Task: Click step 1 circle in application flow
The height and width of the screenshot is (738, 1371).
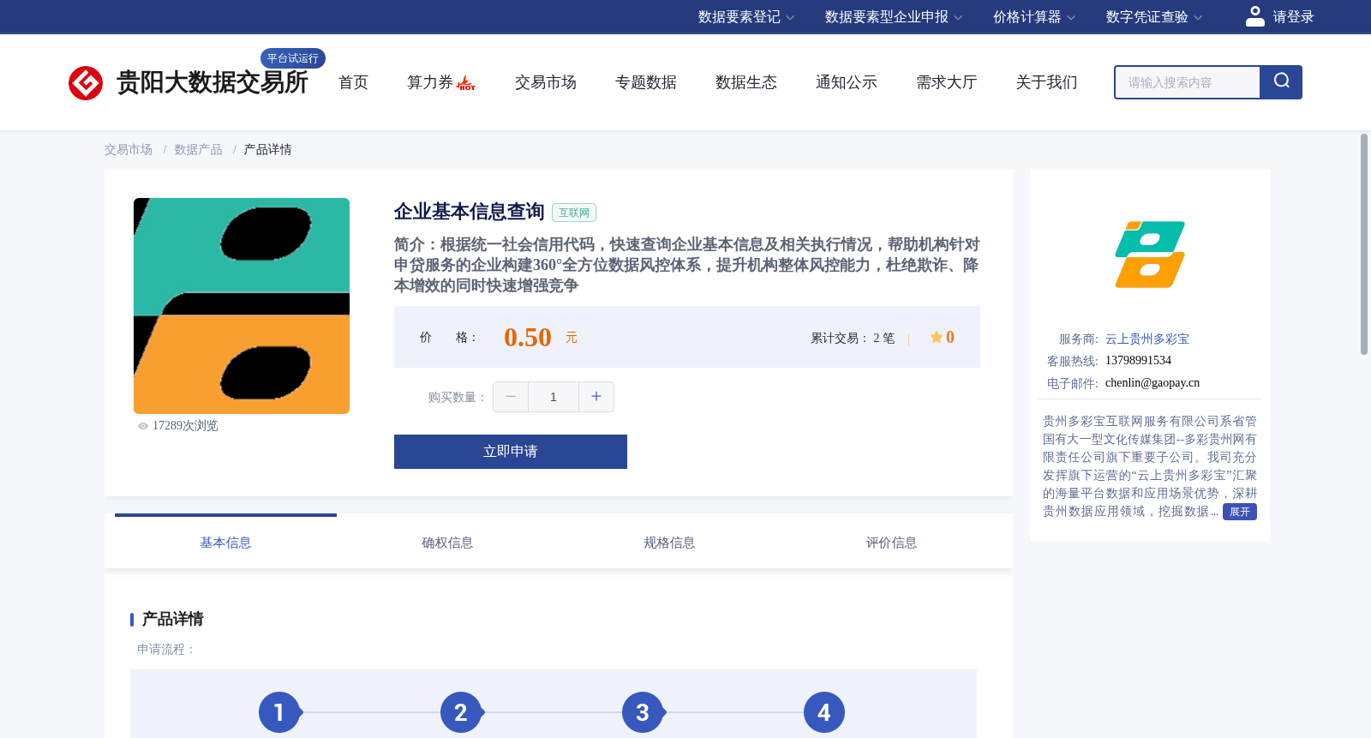Action: [279, 712]
